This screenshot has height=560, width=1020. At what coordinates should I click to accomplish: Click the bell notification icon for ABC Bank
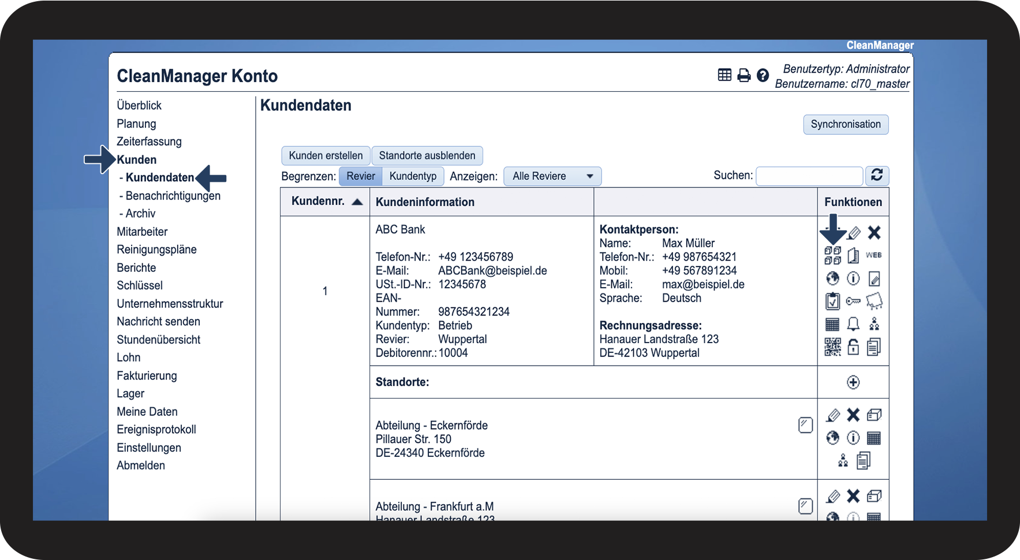853,324
